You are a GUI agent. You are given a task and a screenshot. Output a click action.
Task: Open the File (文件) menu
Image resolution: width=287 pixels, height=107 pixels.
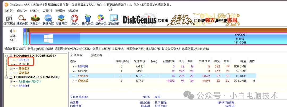click(9, 11)
